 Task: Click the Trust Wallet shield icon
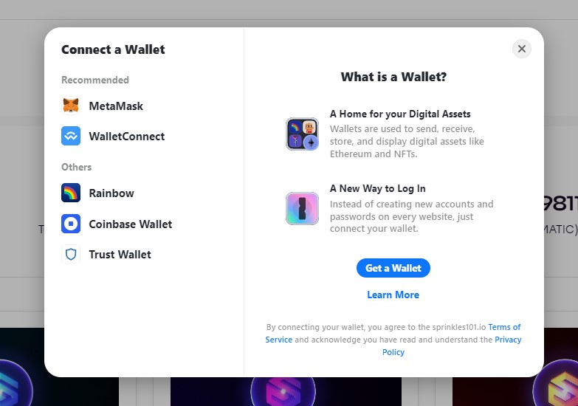[x=71, y=254]
